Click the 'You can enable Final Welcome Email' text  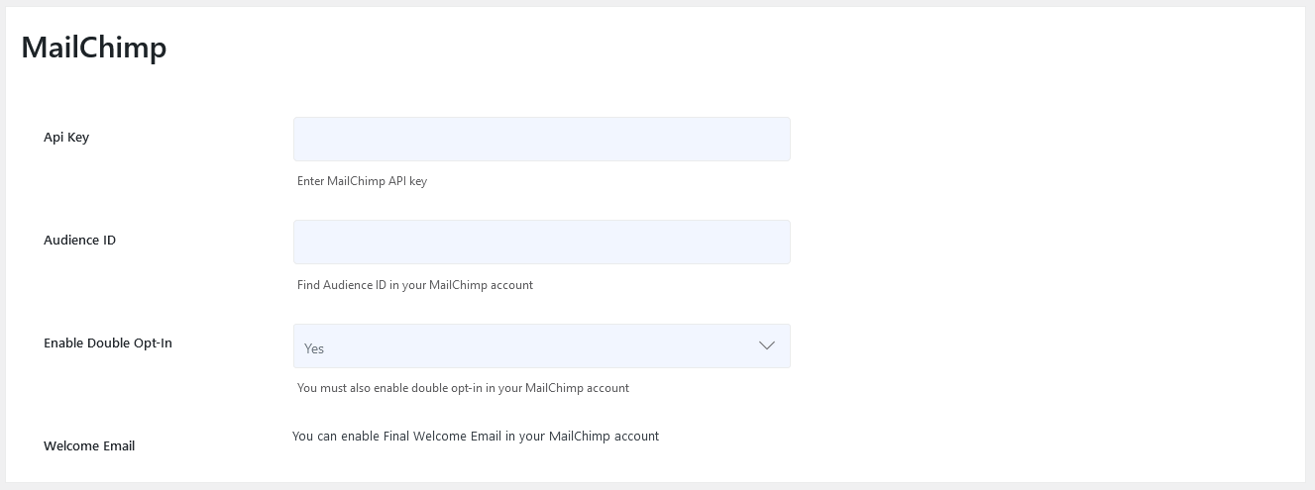tap(476, 437)
